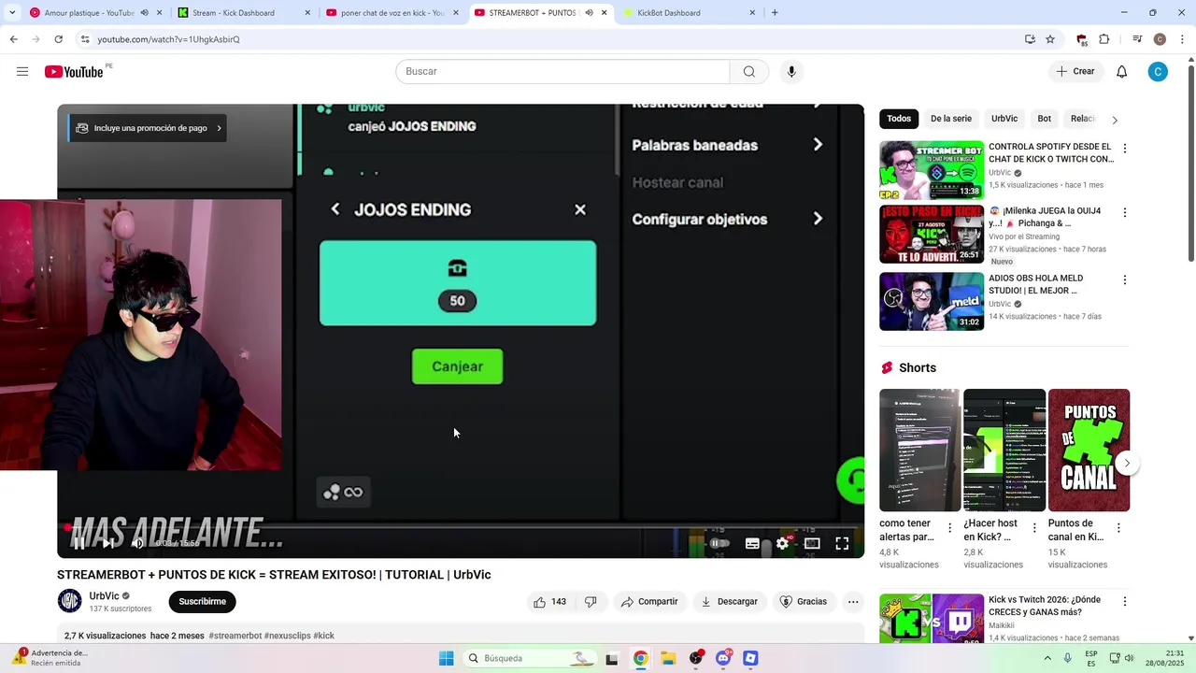The image size is (1196, 673).
Task: Go to the YouTube home logo
Action: click(74, 72)
